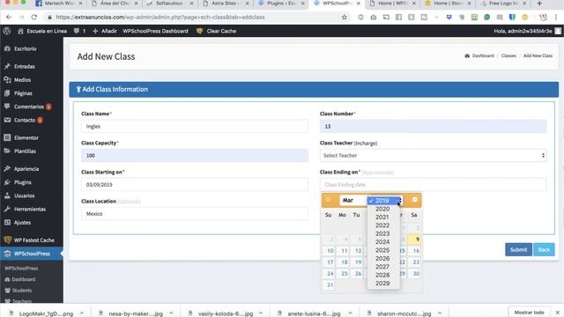Select WPSchoolPress in the sidebar
Screen dimensions: 564x317
[x=32, y=254]
